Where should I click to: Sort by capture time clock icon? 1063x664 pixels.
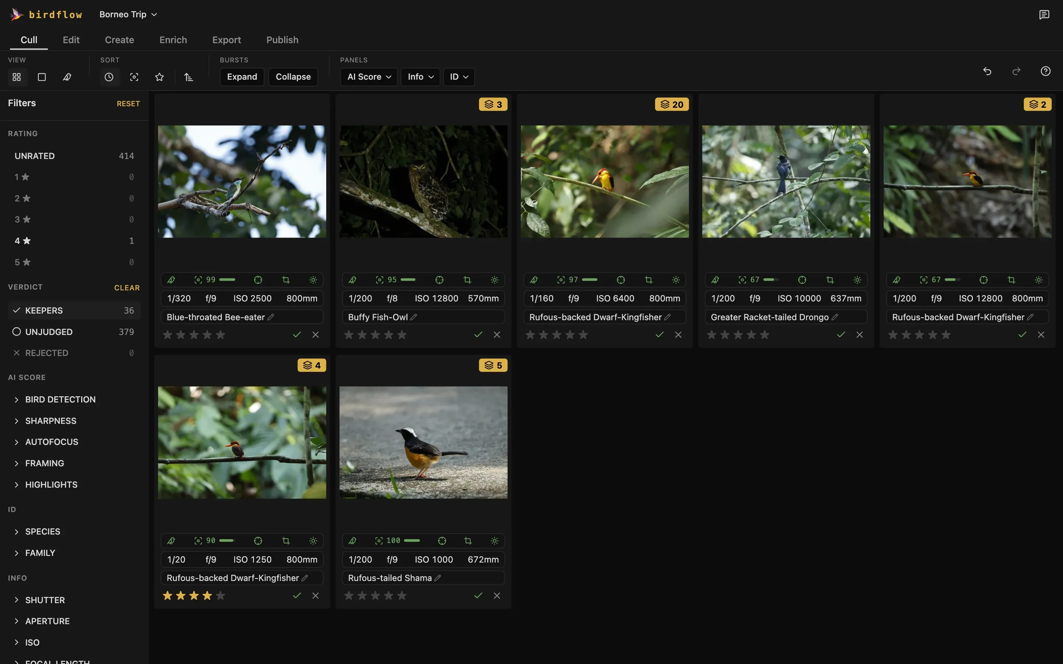(x=109, y=77)
